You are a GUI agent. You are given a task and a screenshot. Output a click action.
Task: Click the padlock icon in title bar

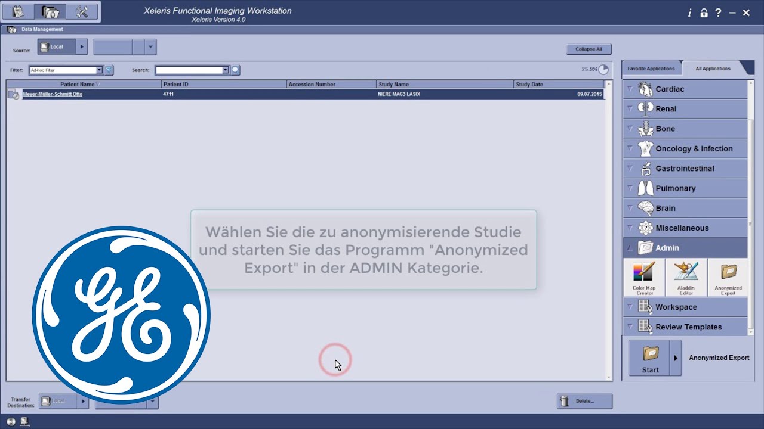pyautogui.click(x=704, y=13)
